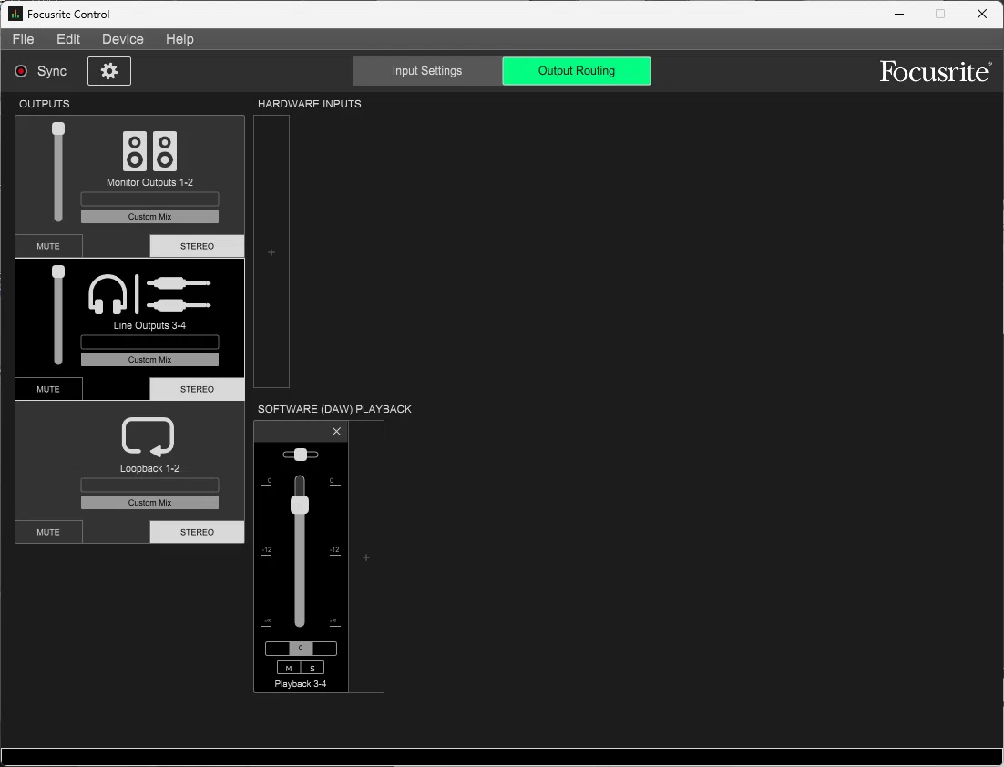This screenshot has width=1004, height=767.
Task: Open Custom Mix dropdown for Loopback 1-2
Action: coord(149,503)
